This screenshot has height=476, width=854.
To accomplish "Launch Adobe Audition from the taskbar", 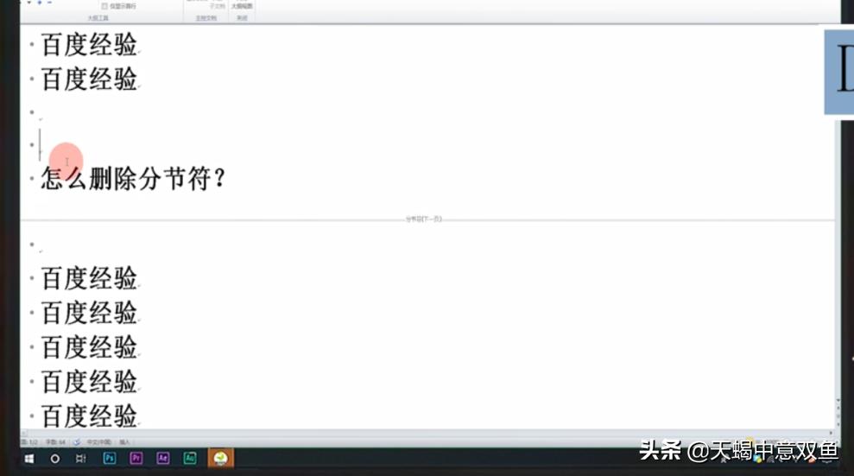I will click(x=189, y=458).
